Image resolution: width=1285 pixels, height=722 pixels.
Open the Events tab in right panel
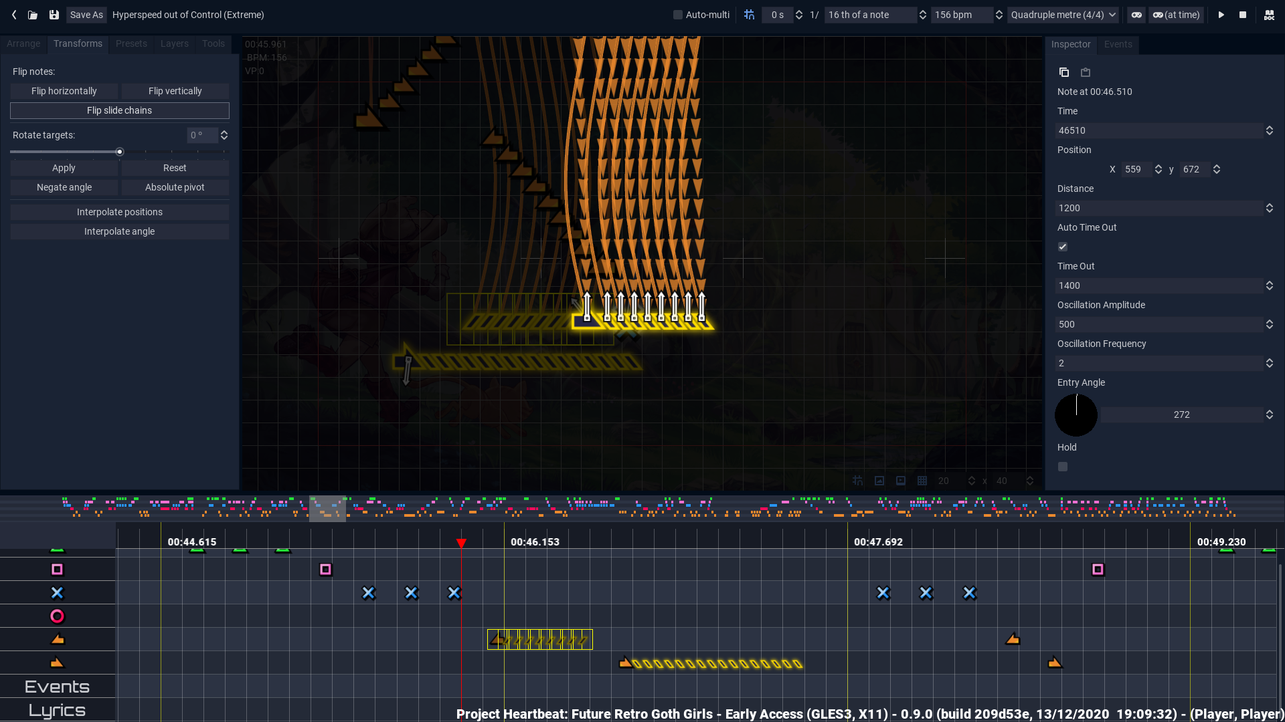coord(1118,44)
